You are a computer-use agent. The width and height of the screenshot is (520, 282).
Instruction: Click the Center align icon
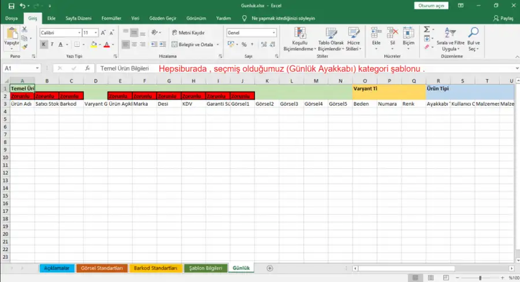pyautogui.click(x=134, y=44)
